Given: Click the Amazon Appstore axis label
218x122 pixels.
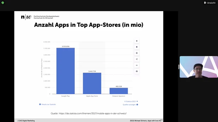Looking at the screenshot, I should point(119,96).
